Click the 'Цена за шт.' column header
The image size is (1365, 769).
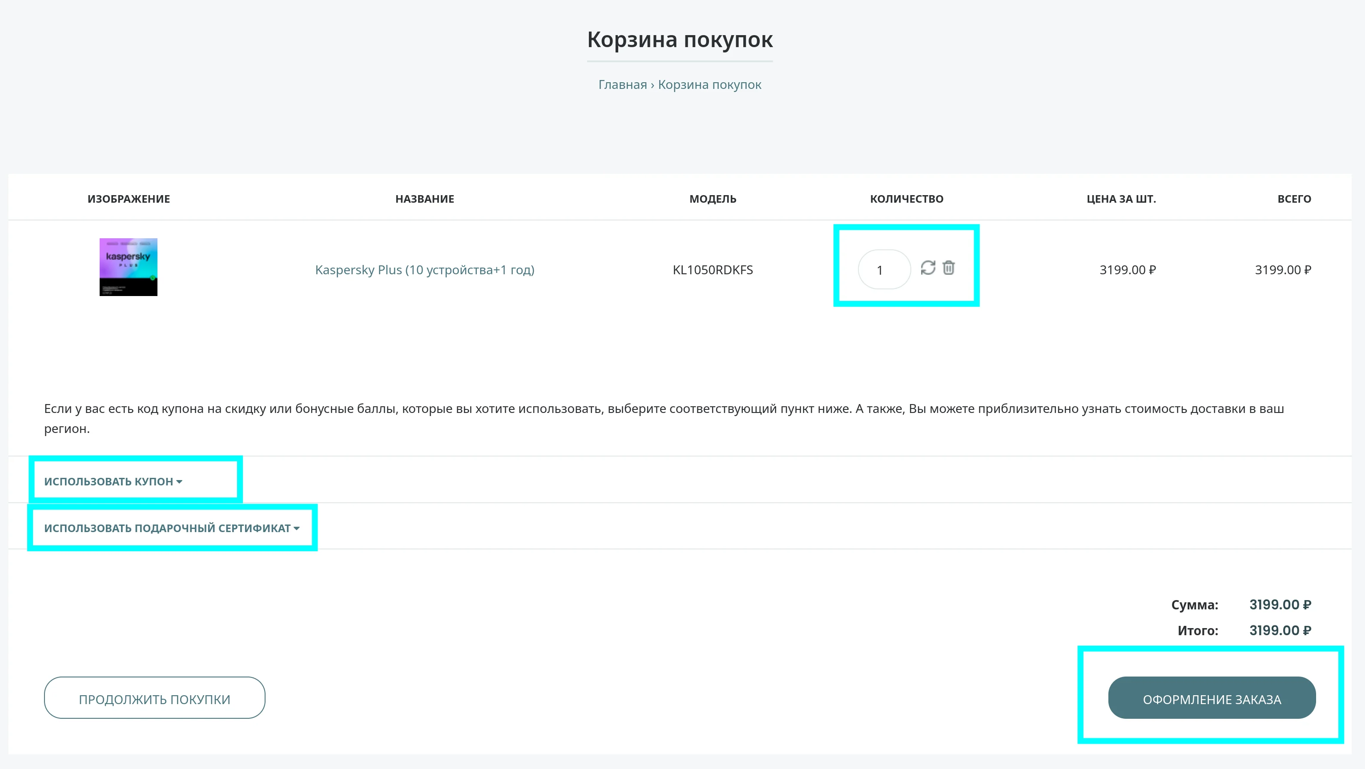1121,199
